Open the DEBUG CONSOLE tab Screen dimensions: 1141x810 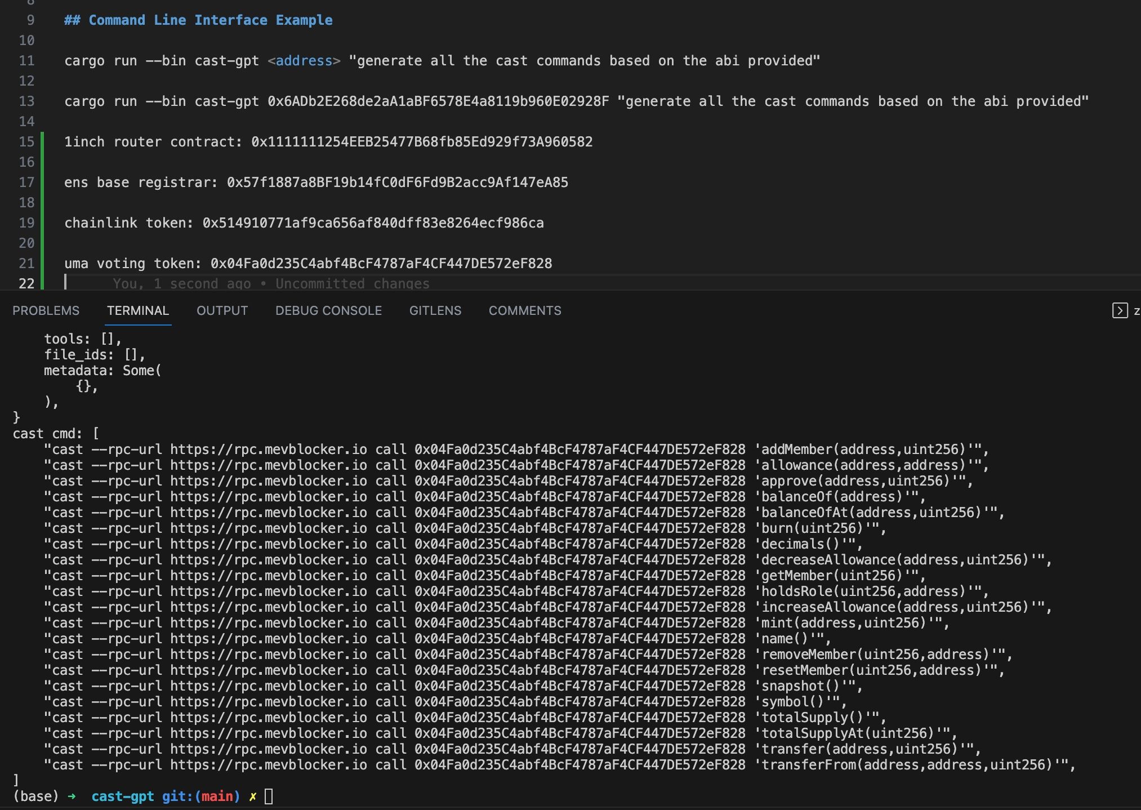click(328, 310)
